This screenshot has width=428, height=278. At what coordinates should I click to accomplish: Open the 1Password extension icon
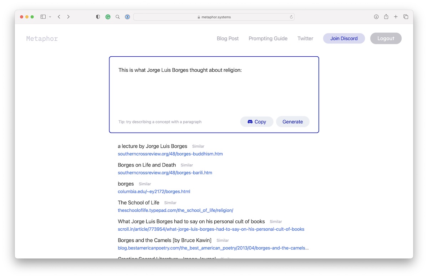click(x=127, y=17)
